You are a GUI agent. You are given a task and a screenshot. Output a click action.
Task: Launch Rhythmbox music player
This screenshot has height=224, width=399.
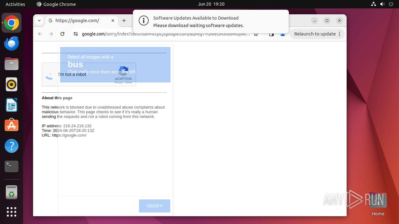[x=12, y=84]
